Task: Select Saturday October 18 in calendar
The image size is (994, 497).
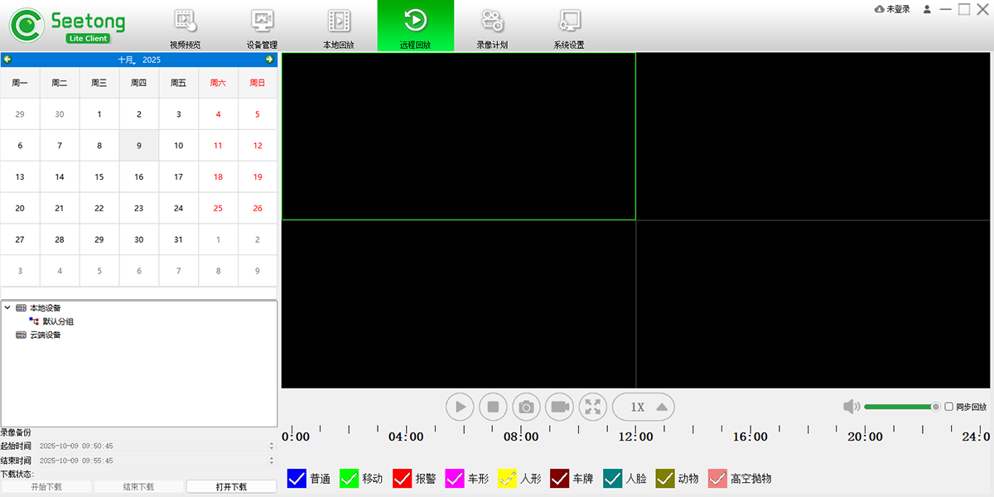Action: (218, 177)
